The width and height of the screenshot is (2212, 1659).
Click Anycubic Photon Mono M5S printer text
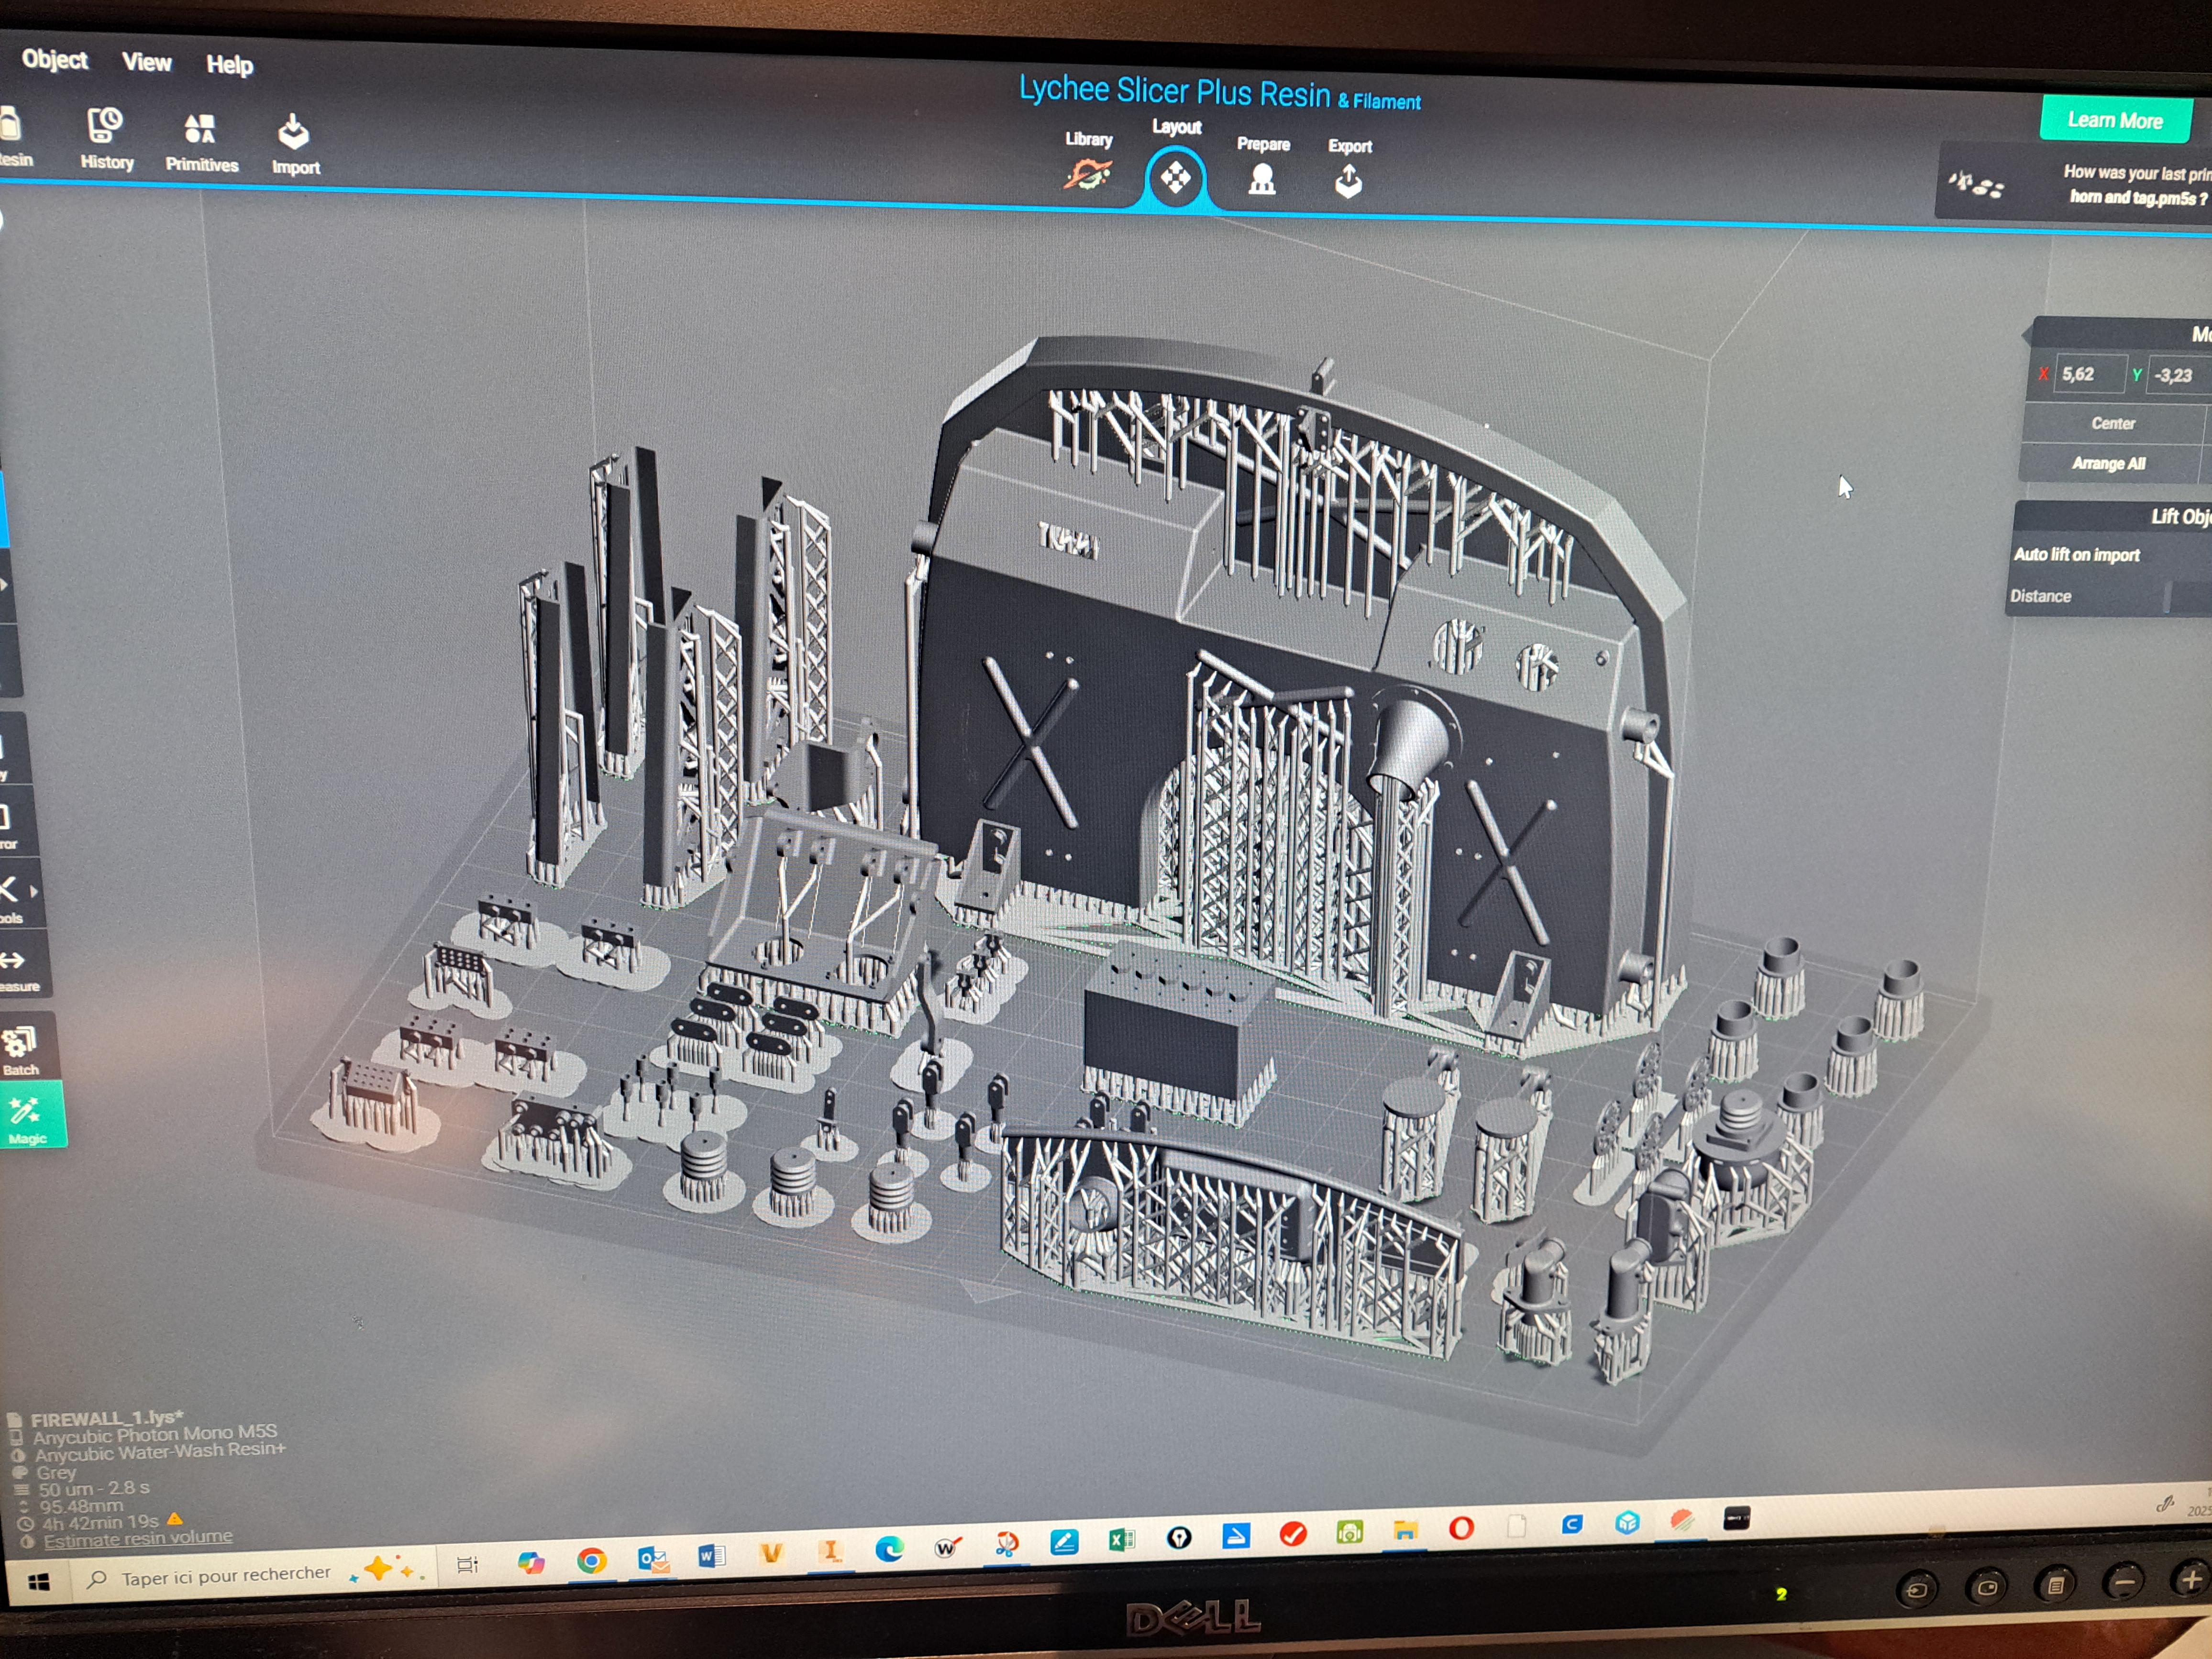155,1434
